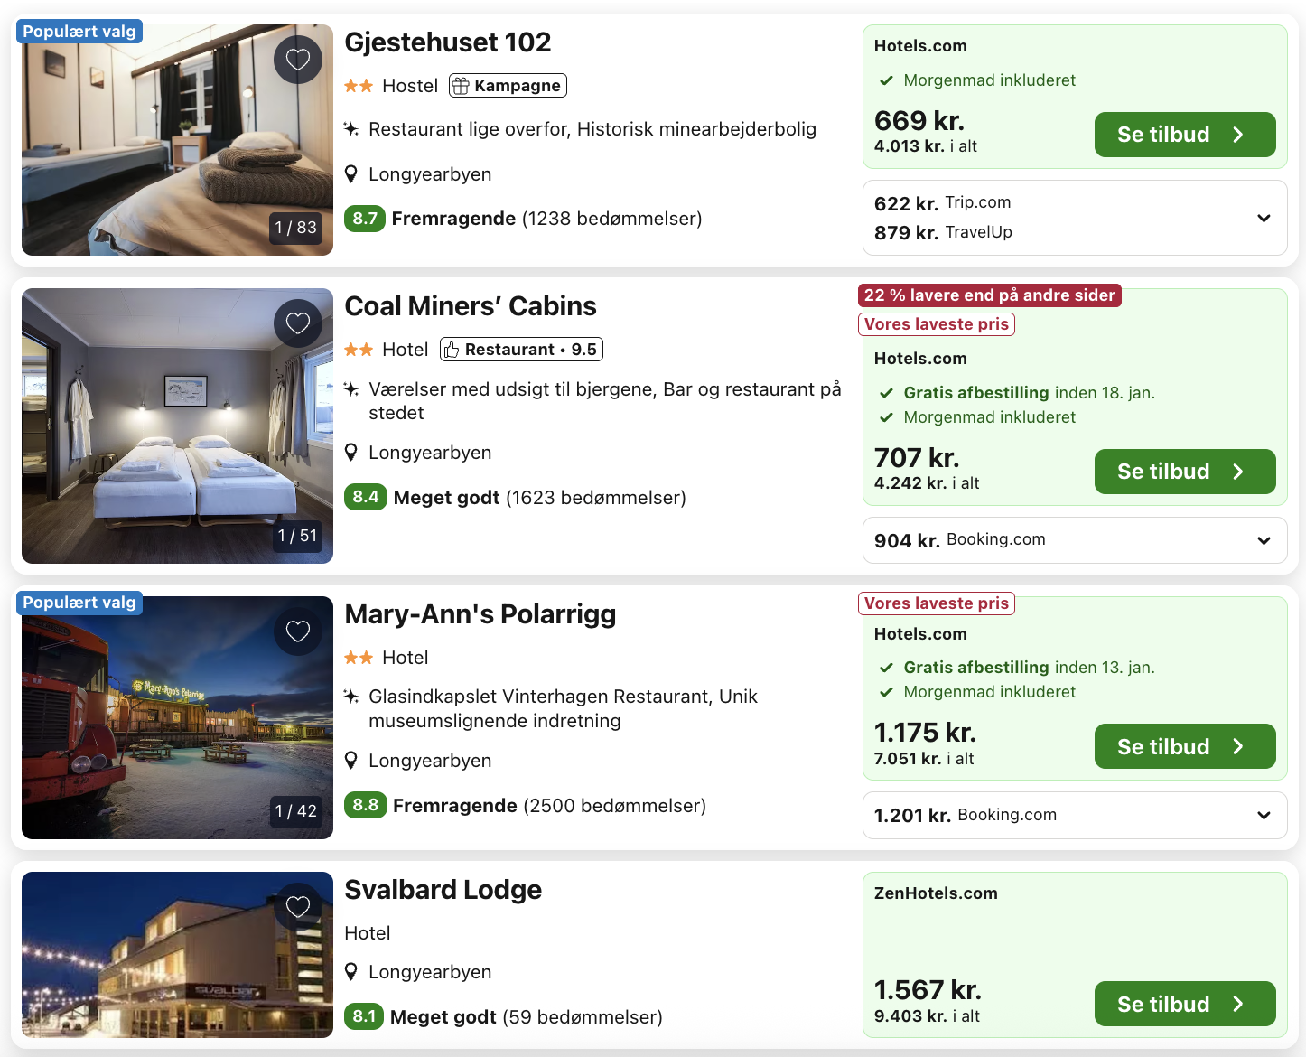This screenshot has width=1306, height=1057.
Task: Favorite Coal Miners' Cabins with heart
Action: [x=298, y=323]
